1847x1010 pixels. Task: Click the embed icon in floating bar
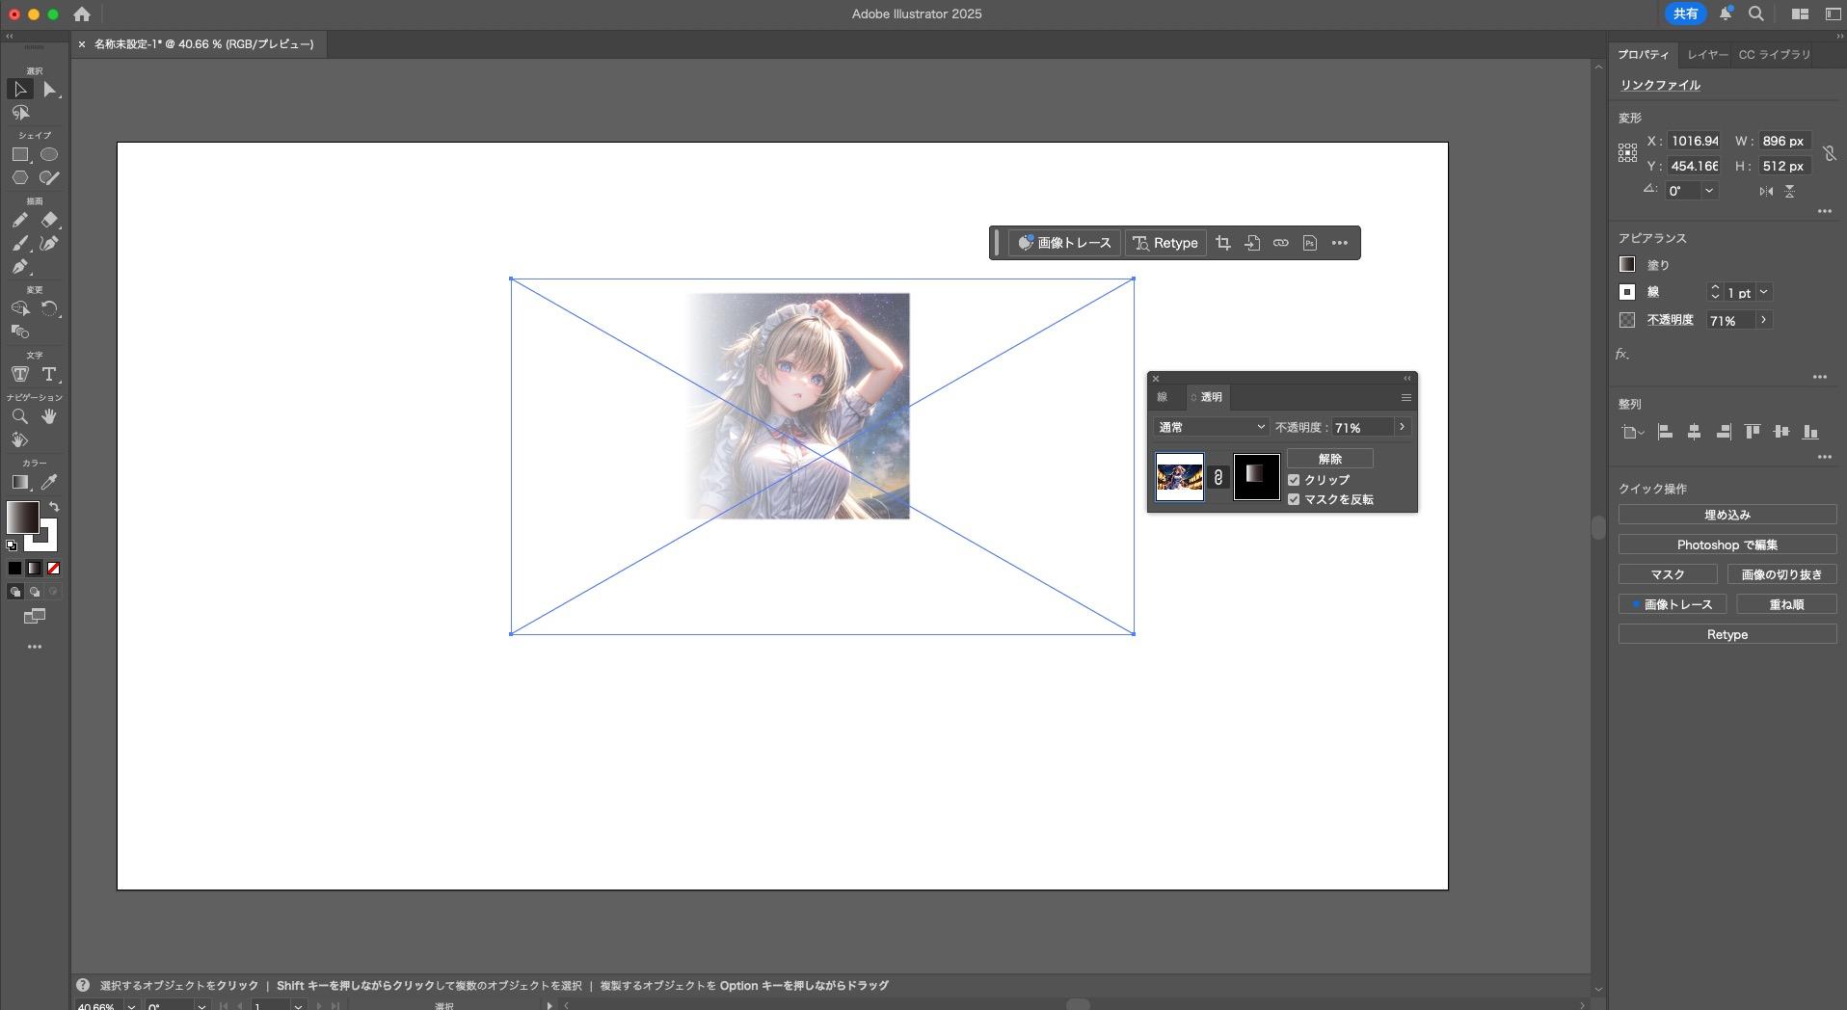click(1252, 243)
